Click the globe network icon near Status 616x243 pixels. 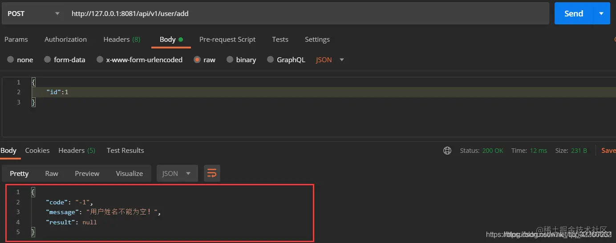(447, 151)
